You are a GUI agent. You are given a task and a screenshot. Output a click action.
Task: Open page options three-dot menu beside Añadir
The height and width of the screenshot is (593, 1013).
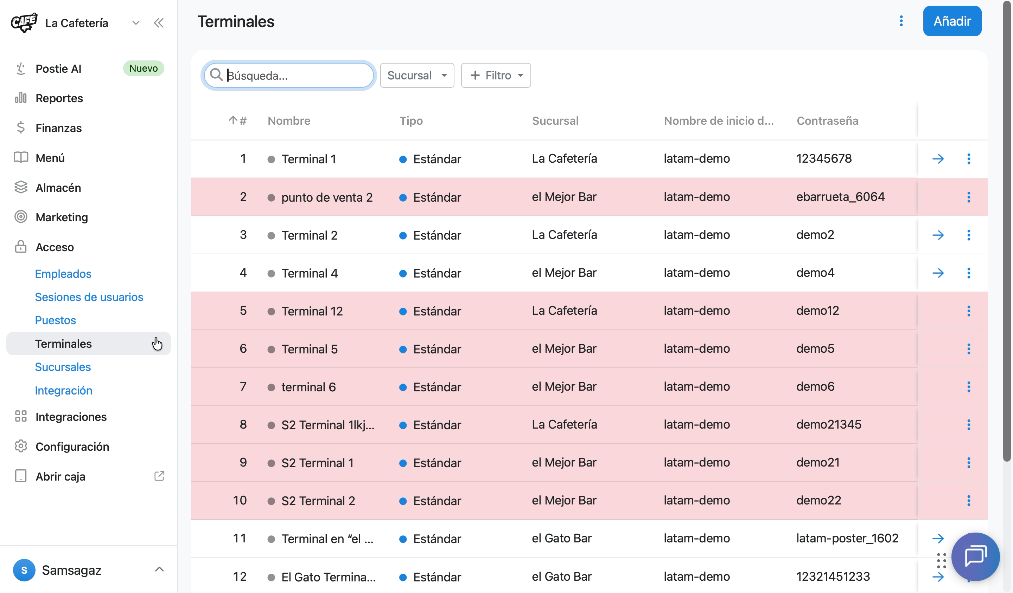[x=901, y=21]
